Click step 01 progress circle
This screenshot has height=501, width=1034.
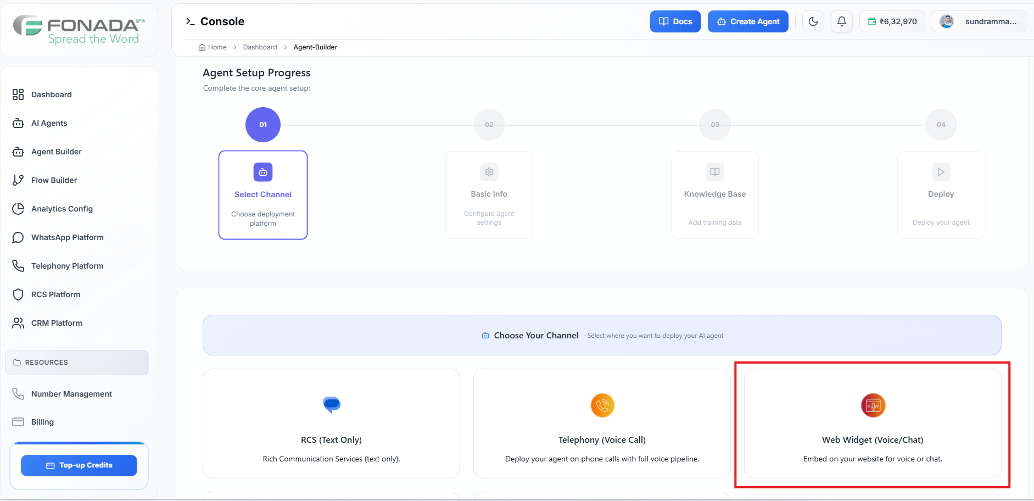click(x=263, y=125)
